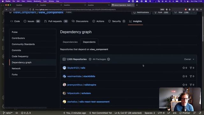
Task: Click the browser back arrow
Action: (x=6, y=10)
